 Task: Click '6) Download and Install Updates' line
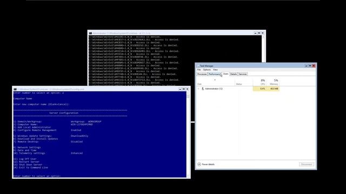coord(36,138)
